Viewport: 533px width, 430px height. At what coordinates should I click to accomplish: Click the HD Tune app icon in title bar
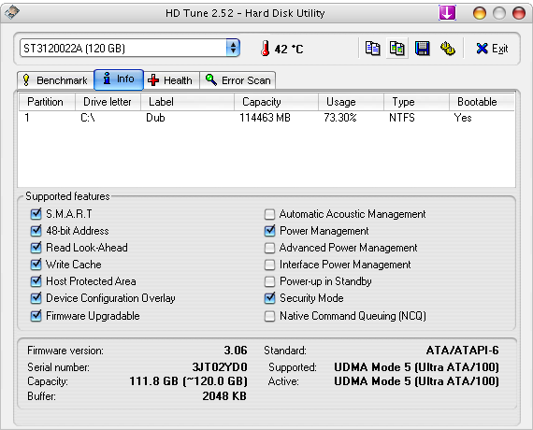click(12, 12)
